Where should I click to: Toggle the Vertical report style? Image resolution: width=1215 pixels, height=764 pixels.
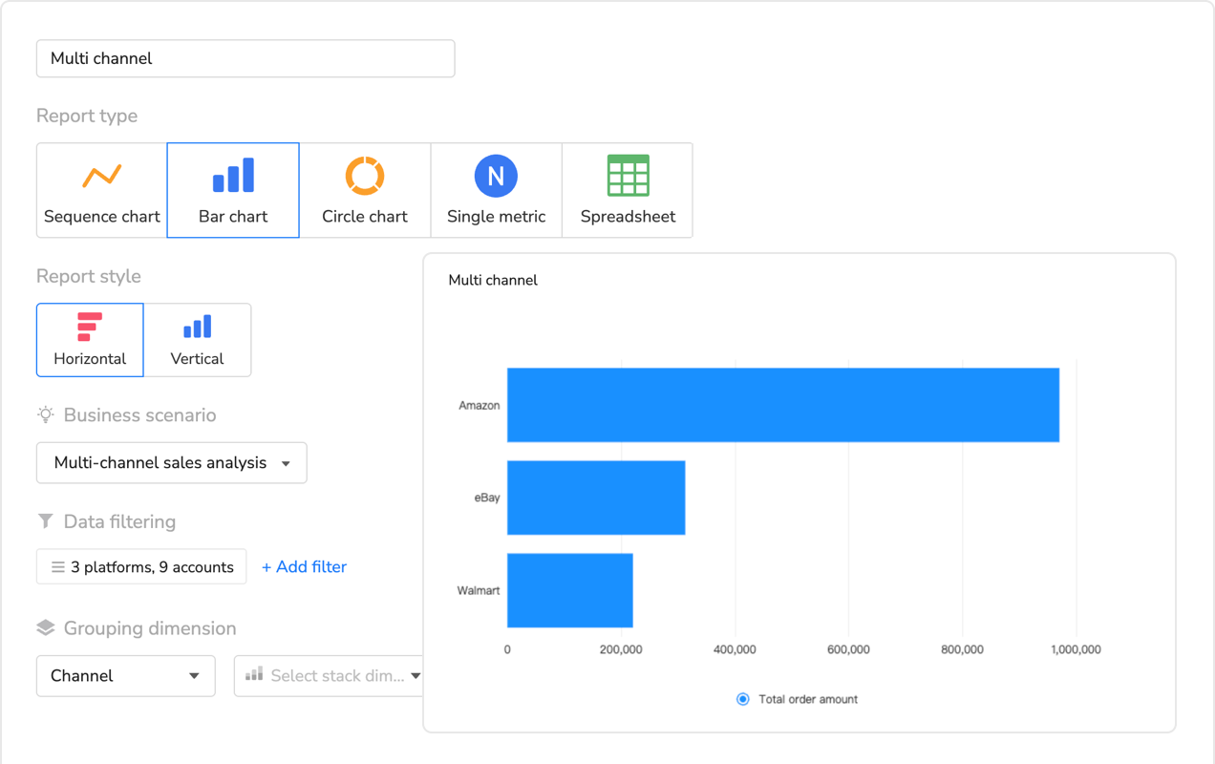click(197, 339)
